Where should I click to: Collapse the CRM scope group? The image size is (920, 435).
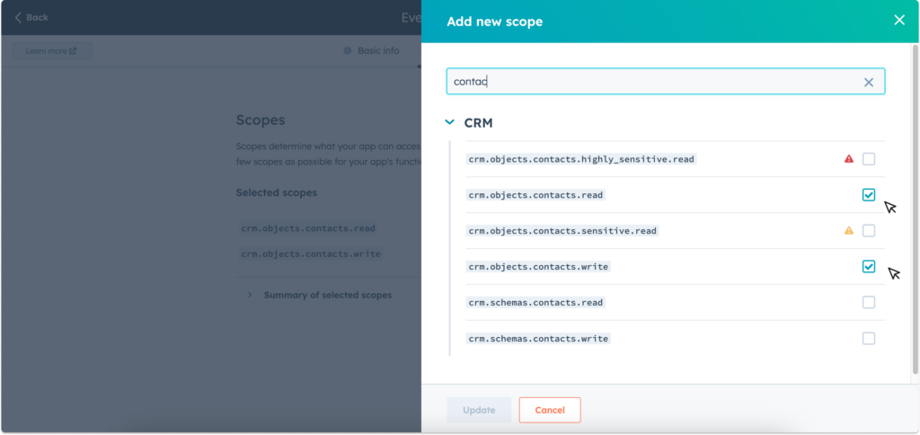click(450, 123)
